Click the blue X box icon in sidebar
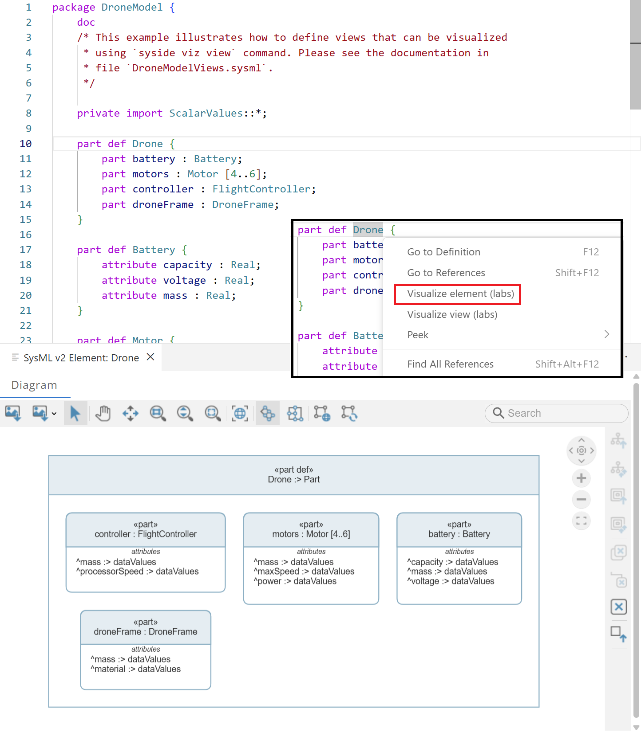 coord(618,607)
